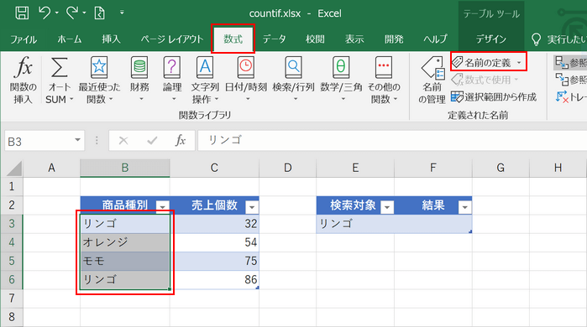Click the Redo arrow icon
Image resolution: width=587 pixels, height=327 pixels.
pos(72,13)
